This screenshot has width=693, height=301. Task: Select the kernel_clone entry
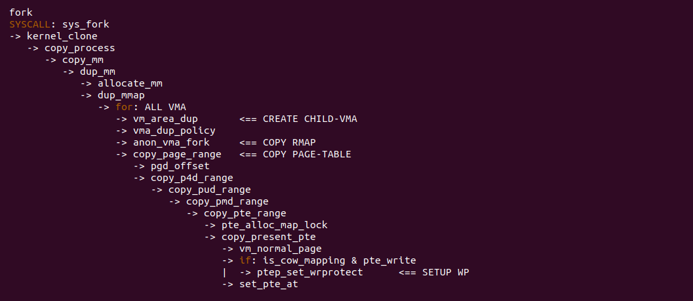[x=62, y=36]
